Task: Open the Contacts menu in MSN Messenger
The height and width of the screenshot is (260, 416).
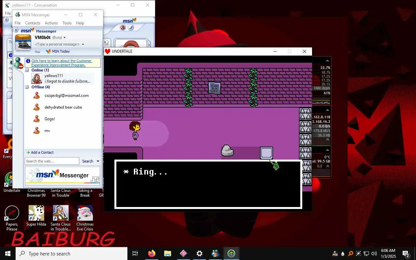Action: pyautogui.click(x=32, y=23)
